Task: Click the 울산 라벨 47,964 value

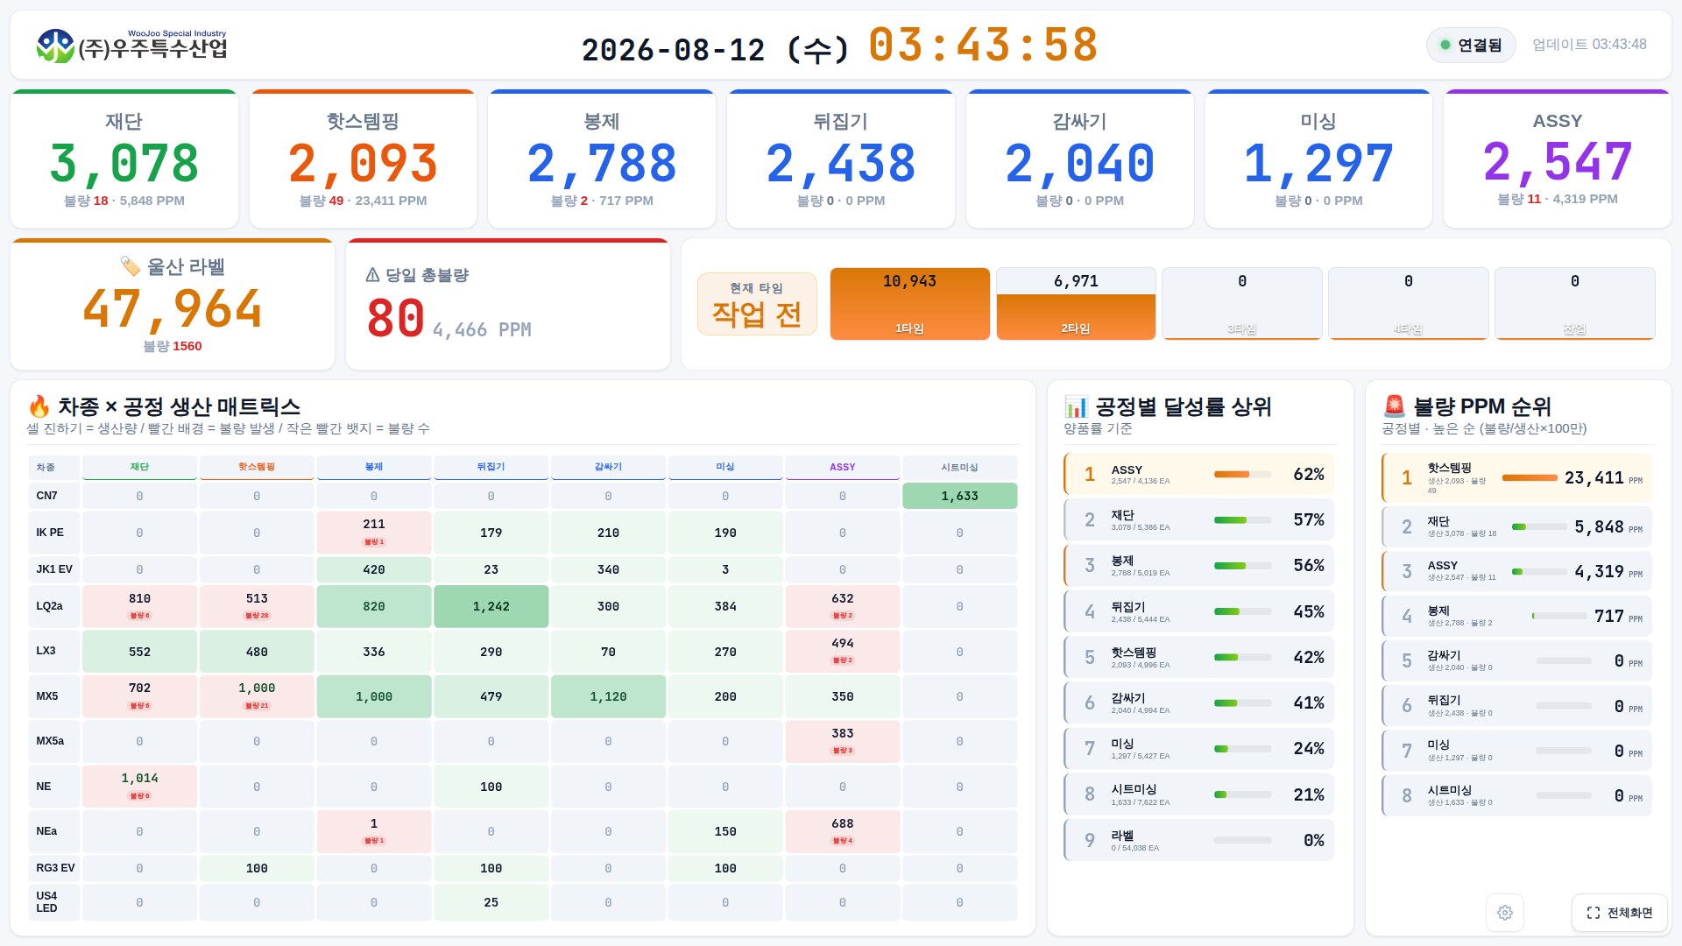Action: (173, 309)
